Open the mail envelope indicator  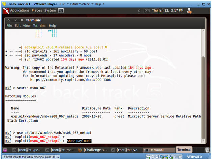point(147,11)
